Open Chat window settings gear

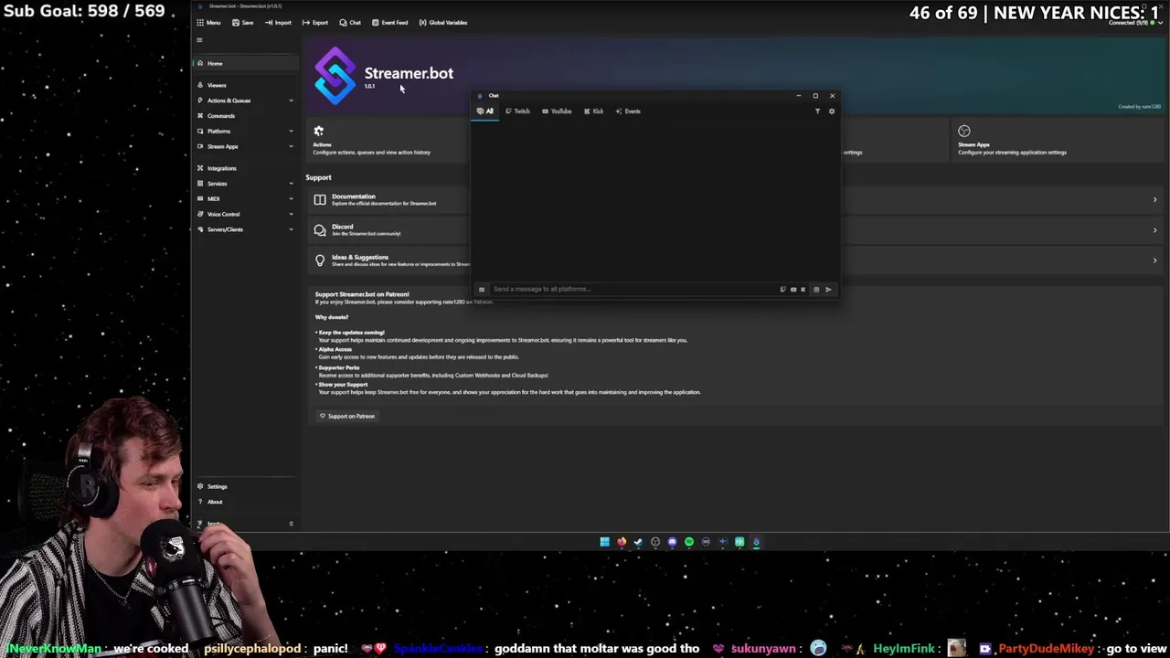coord(832,111)
